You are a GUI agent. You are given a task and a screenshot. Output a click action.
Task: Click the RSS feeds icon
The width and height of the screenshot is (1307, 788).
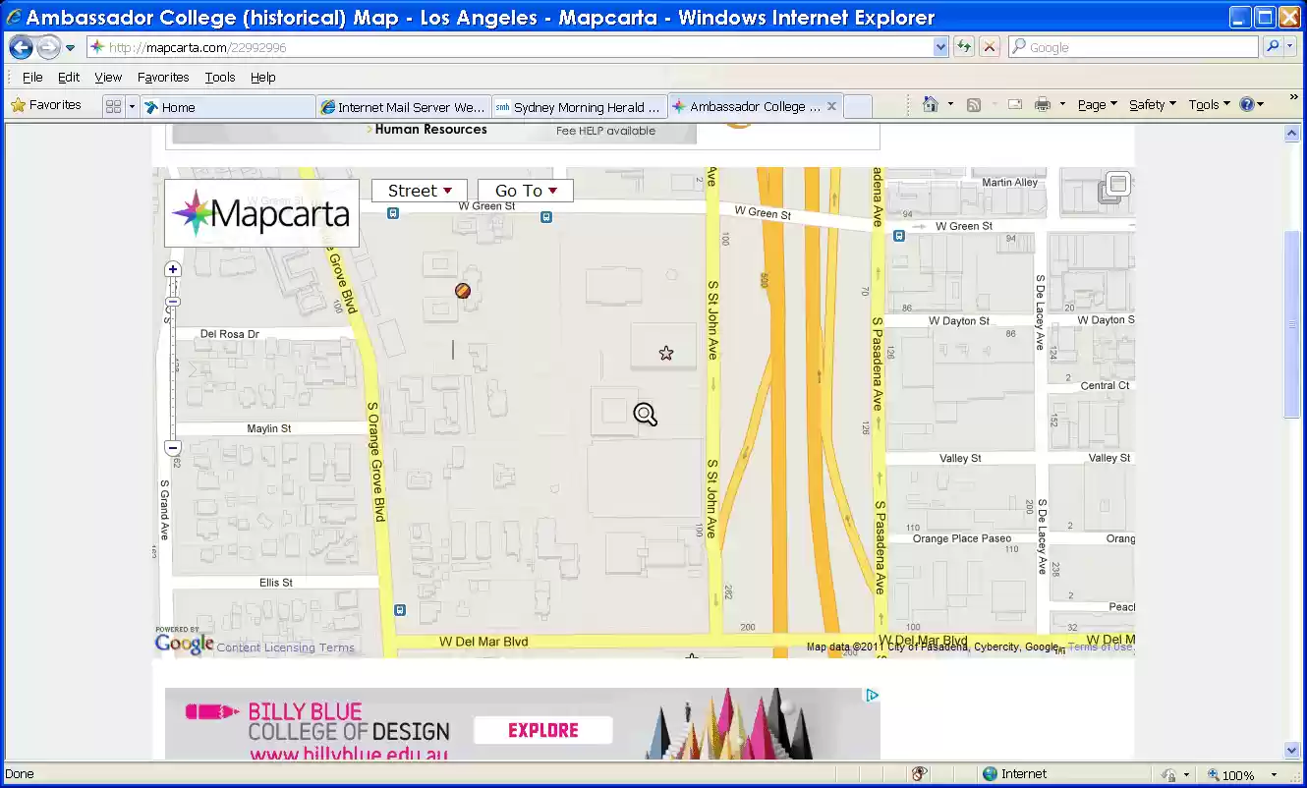(974, 105)
